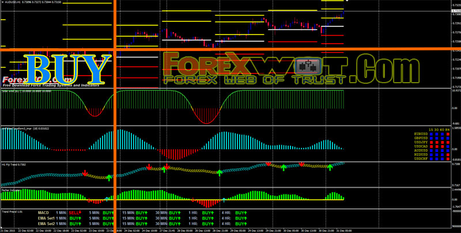Click the 22 Dec 10:00 time axis label
461x233 pixels.
tap(43, 231)
